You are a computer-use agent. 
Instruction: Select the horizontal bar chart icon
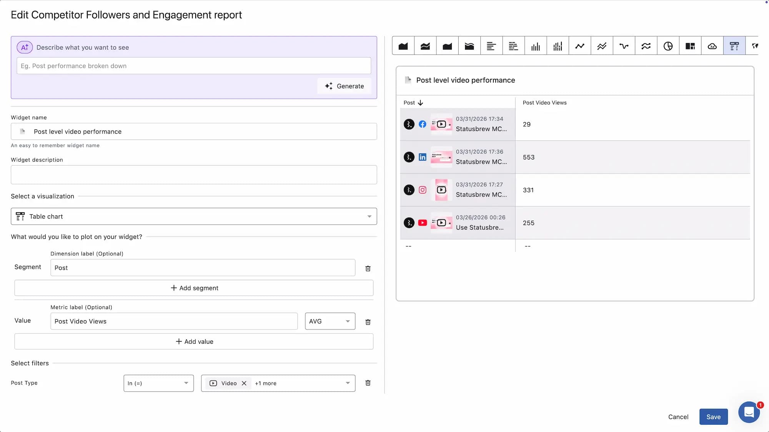click(491, 45)
